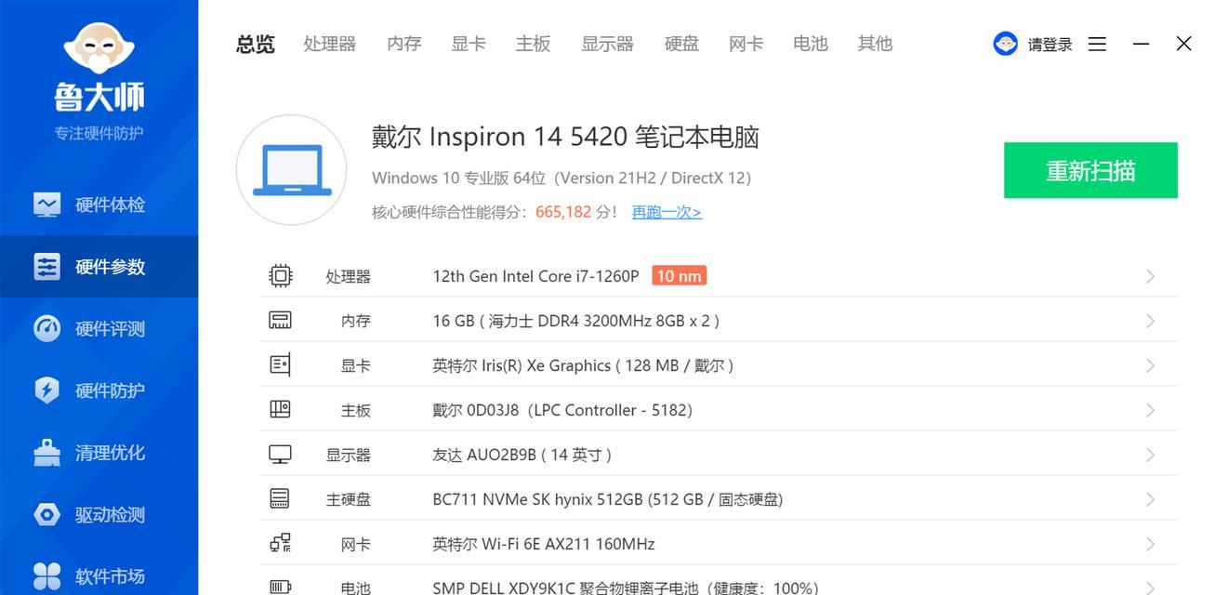The image size is (1215, 595).
Task: Click the 戴尔 0D03J8 motherboard text
Action: click(562, 410)
